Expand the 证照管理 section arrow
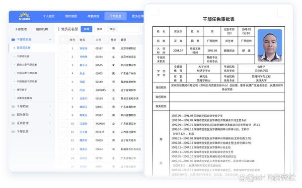Image resolution: width=302 pixels, height=188 pixels. [50, 123]
